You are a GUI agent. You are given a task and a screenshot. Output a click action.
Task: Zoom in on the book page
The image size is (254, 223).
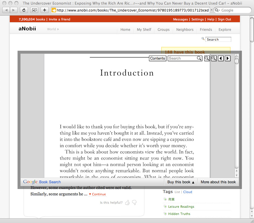[214, 58]
